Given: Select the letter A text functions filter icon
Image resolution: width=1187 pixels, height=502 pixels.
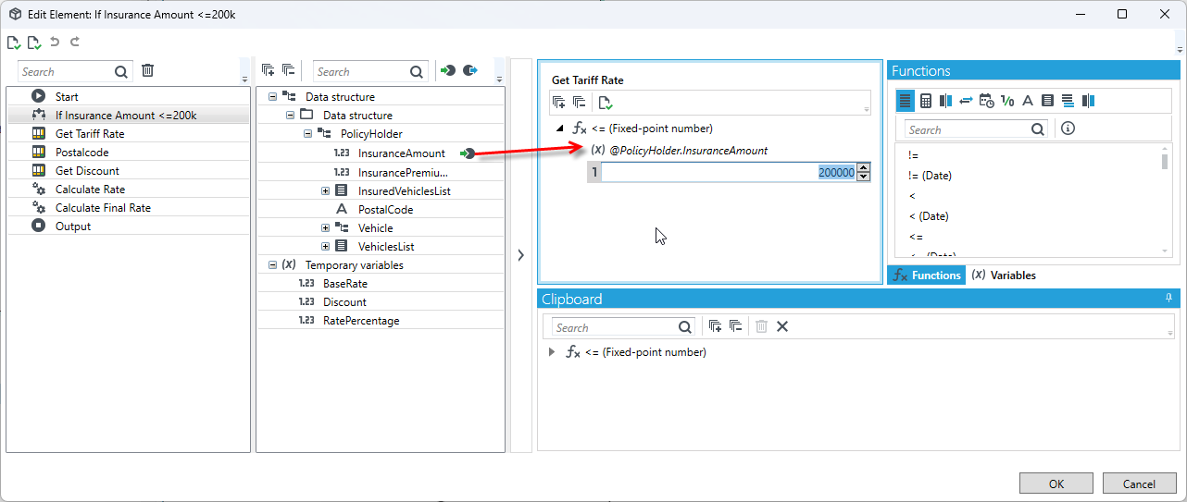Looking at the screenshot, I should [x=1027, y=101].
